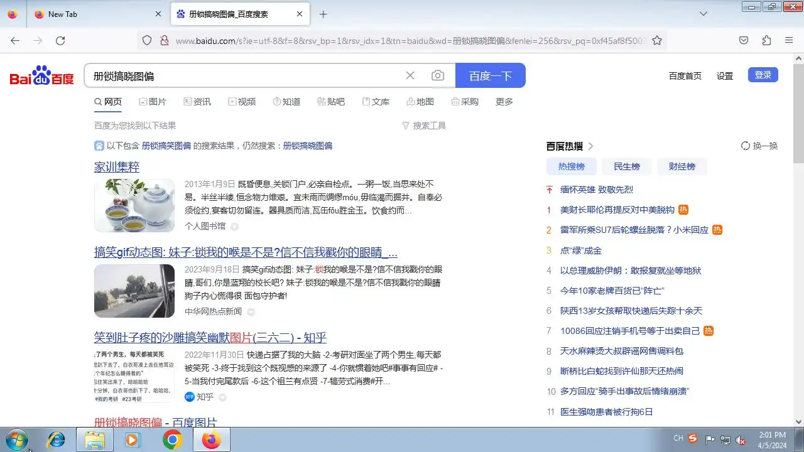Switch to the 地图 tab
This screenshot has height=452, width=804.
click(420, 102)
